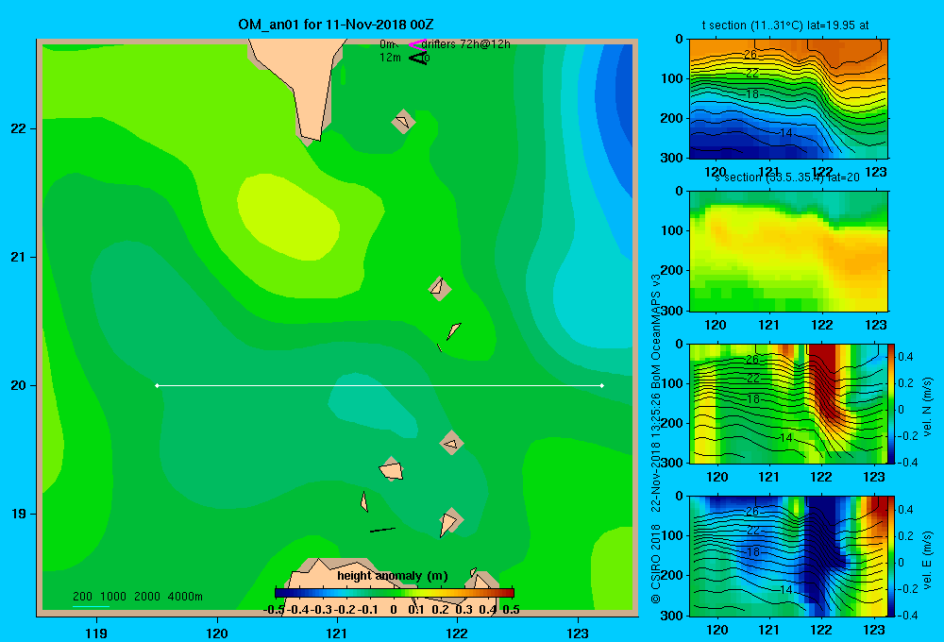Screen dimensions: 944x642
Task: Click the yellow-green high anomaly patch on map
Action: (x=288, y=217)
